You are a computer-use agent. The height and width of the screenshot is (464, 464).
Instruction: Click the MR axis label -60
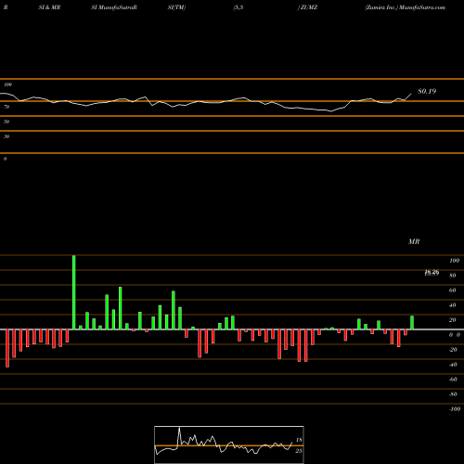(453, 380)
